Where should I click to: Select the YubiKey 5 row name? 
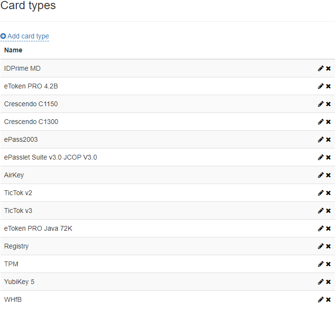coord(19,282)
